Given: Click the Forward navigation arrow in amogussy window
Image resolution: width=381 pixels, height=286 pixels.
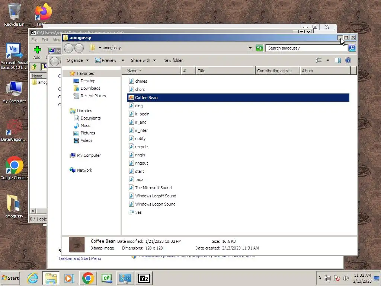Looking at the screenshot, I should pyautogui.click(x=79, y=48).
